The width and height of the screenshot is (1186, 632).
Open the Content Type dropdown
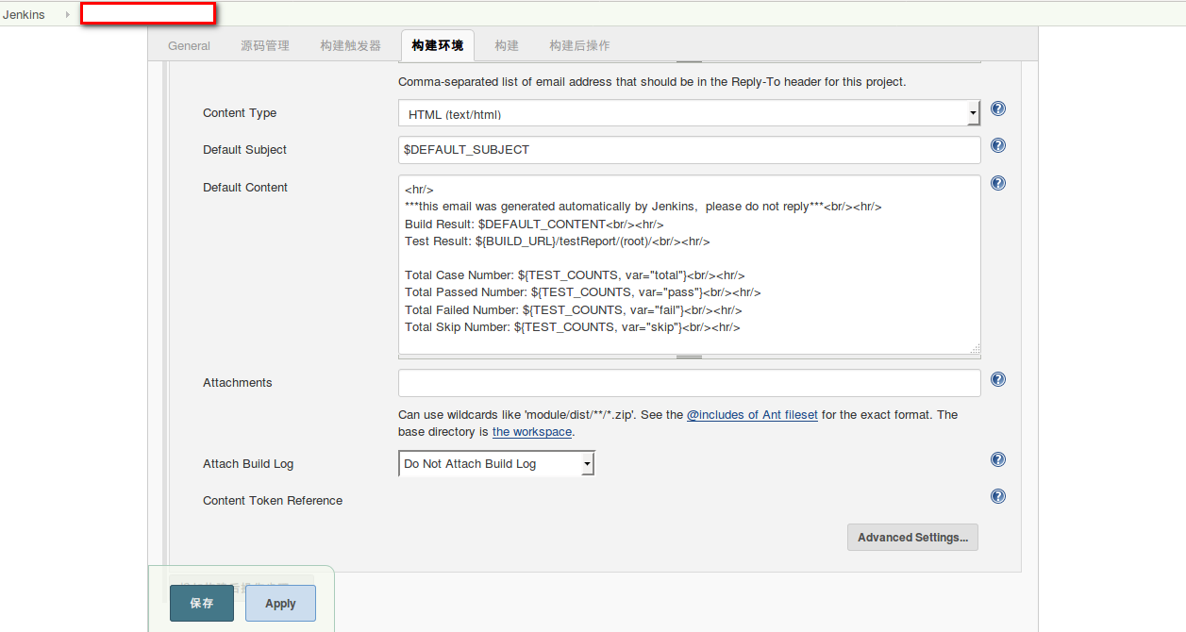point(689,113)
